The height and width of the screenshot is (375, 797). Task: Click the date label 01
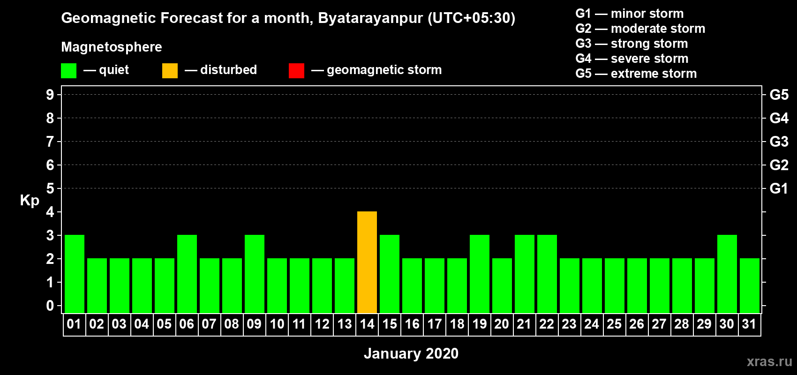(x=74, y=324)
